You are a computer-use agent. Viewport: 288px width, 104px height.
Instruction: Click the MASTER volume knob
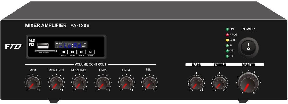[x=248, y=83]
